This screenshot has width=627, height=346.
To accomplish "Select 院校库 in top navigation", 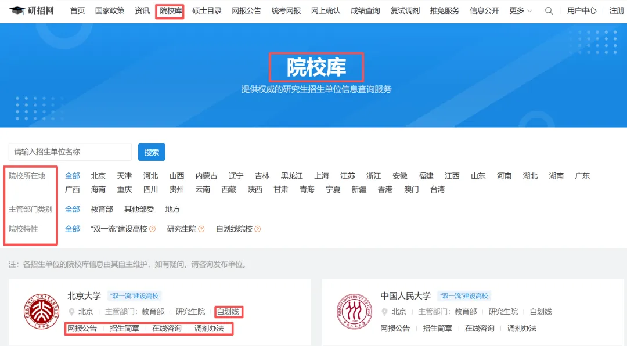I will point(170,11).
